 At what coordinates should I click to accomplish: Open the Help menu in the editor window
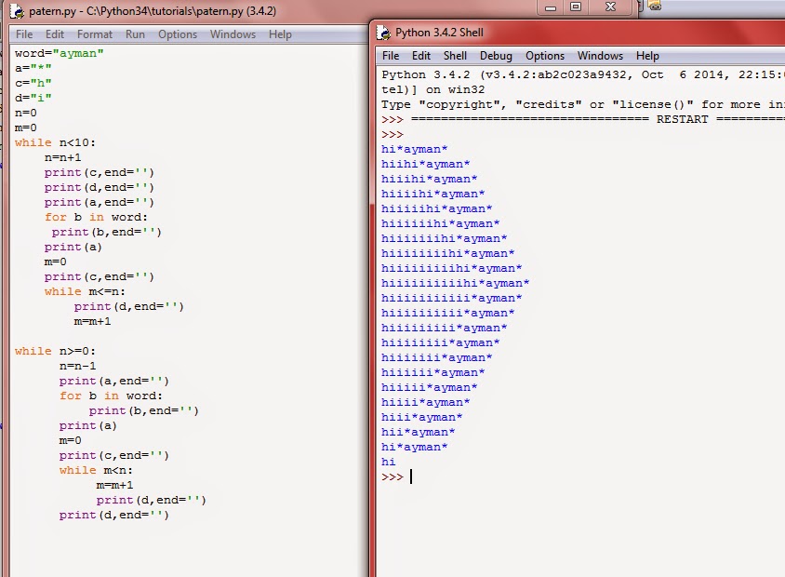tap(278, 34)
